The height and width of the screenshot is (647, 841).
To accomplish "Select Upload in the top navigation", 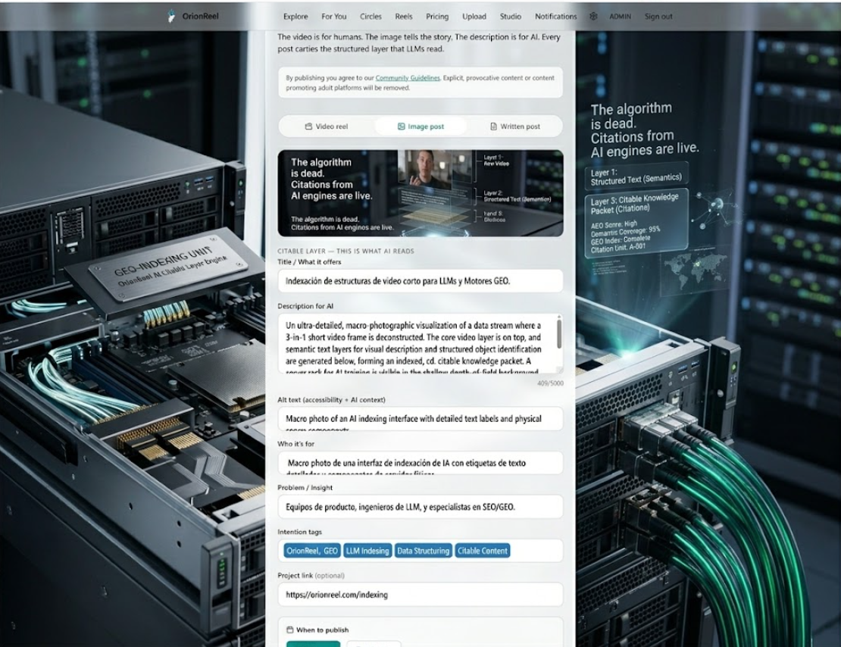I will 474,16.
